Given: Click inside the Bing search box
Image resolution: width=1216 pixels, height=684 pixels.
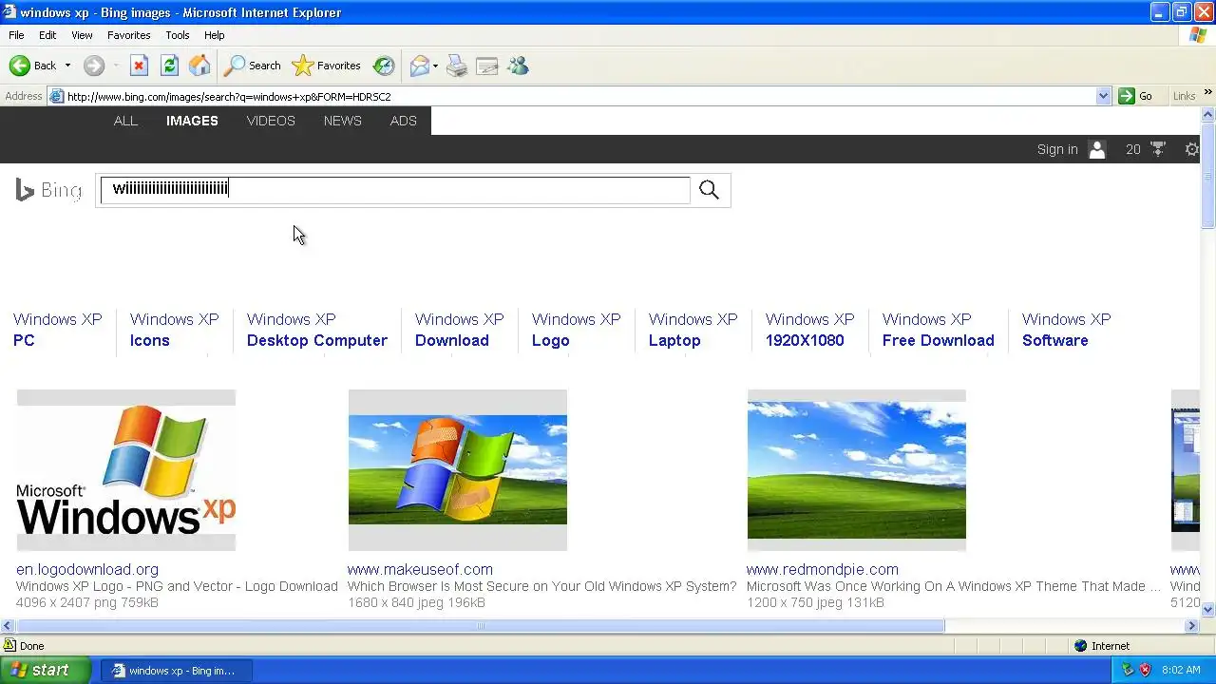Looking at the screenshot, I should tap(395, 189).
